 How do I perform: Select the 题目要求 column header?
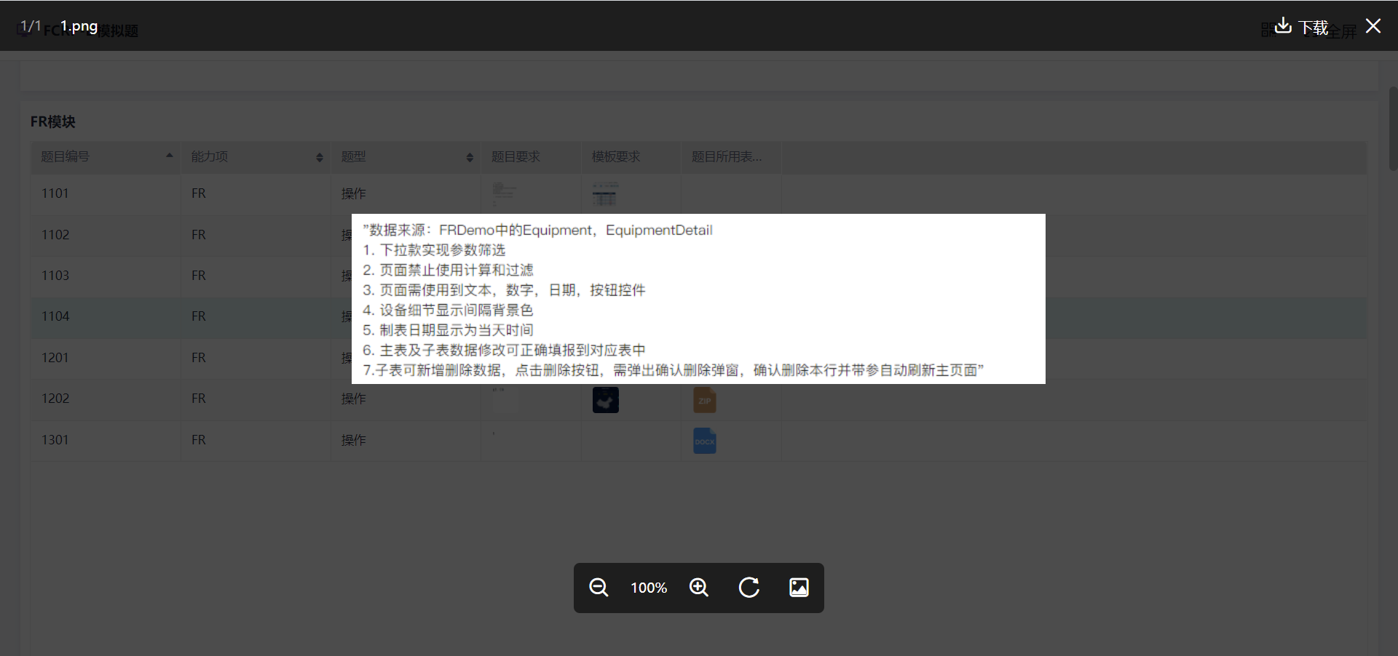[531, 156]
